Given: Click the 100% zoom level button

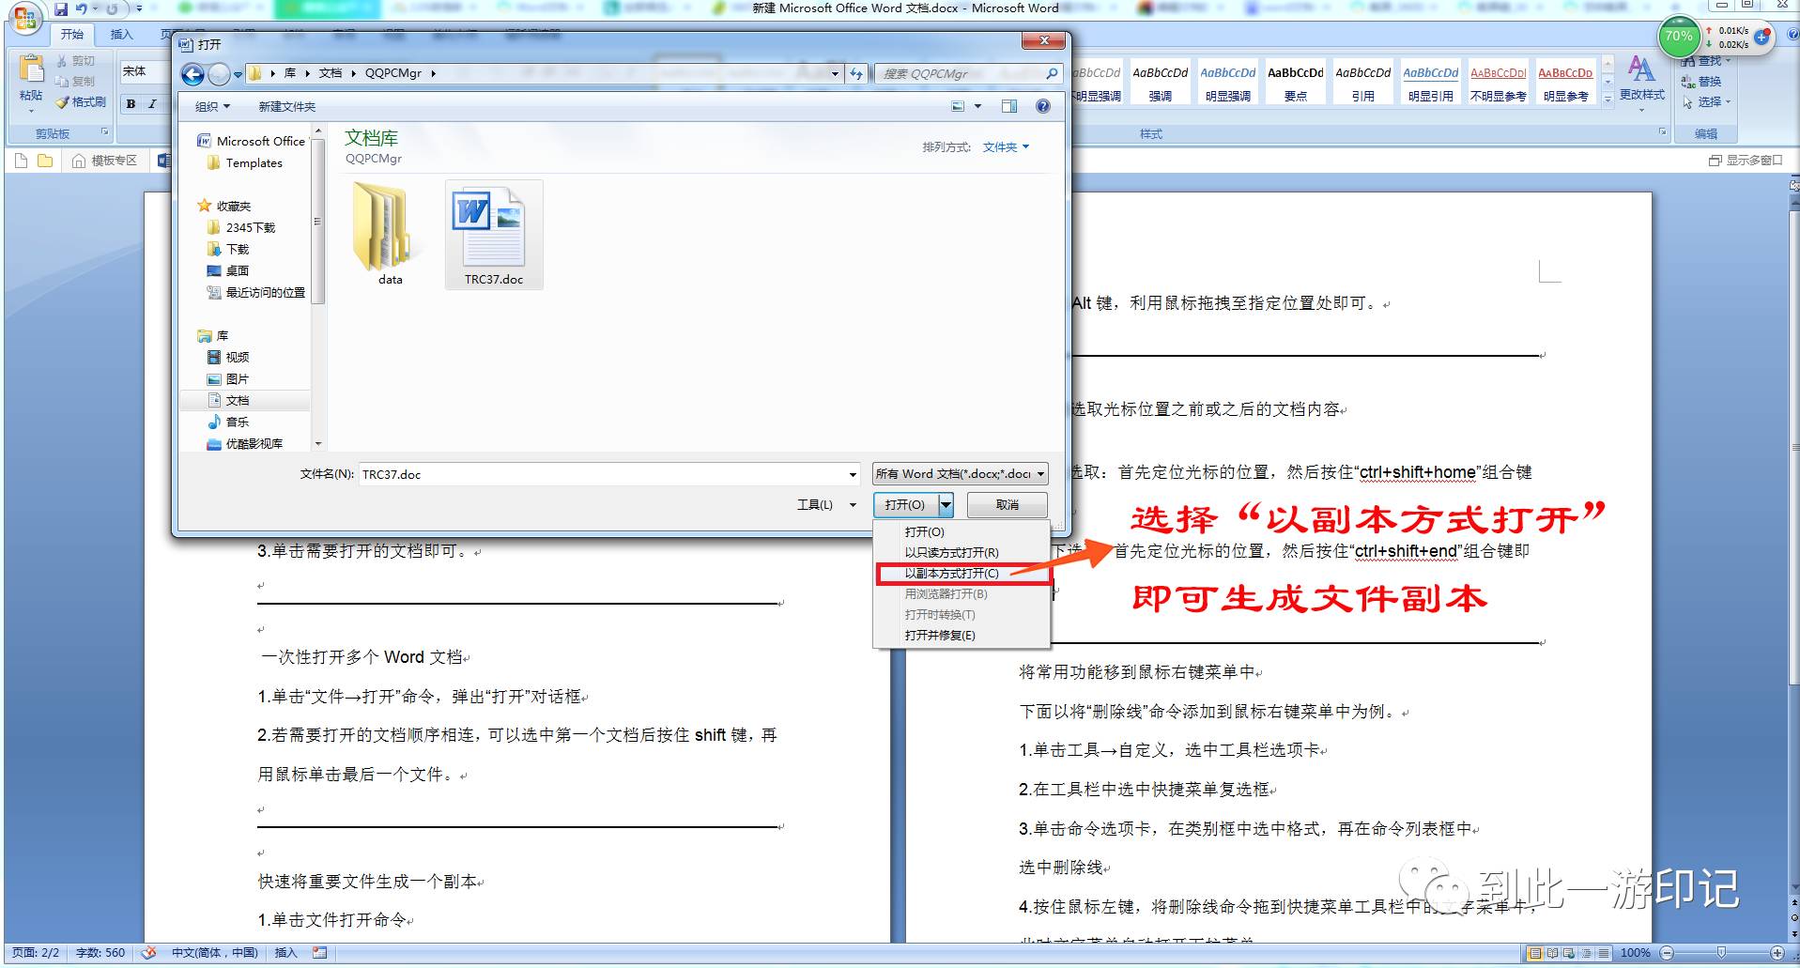Looking at the screenshot, I should pyautogui.click(x=1635, y=953).
